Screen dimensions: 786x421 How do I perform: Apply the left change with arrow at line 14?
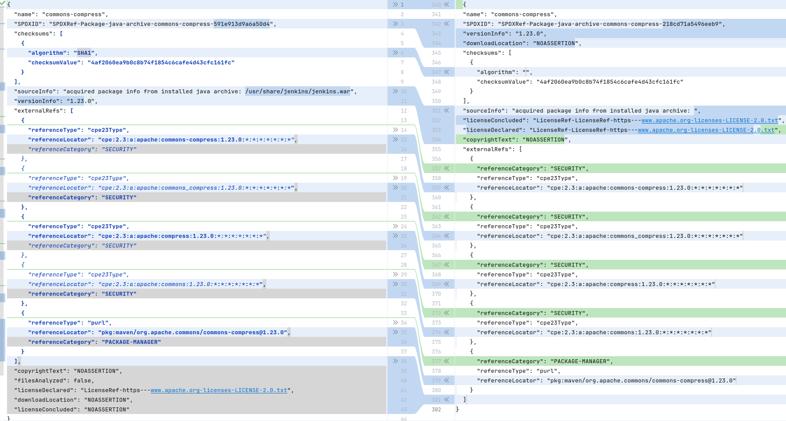395,130
